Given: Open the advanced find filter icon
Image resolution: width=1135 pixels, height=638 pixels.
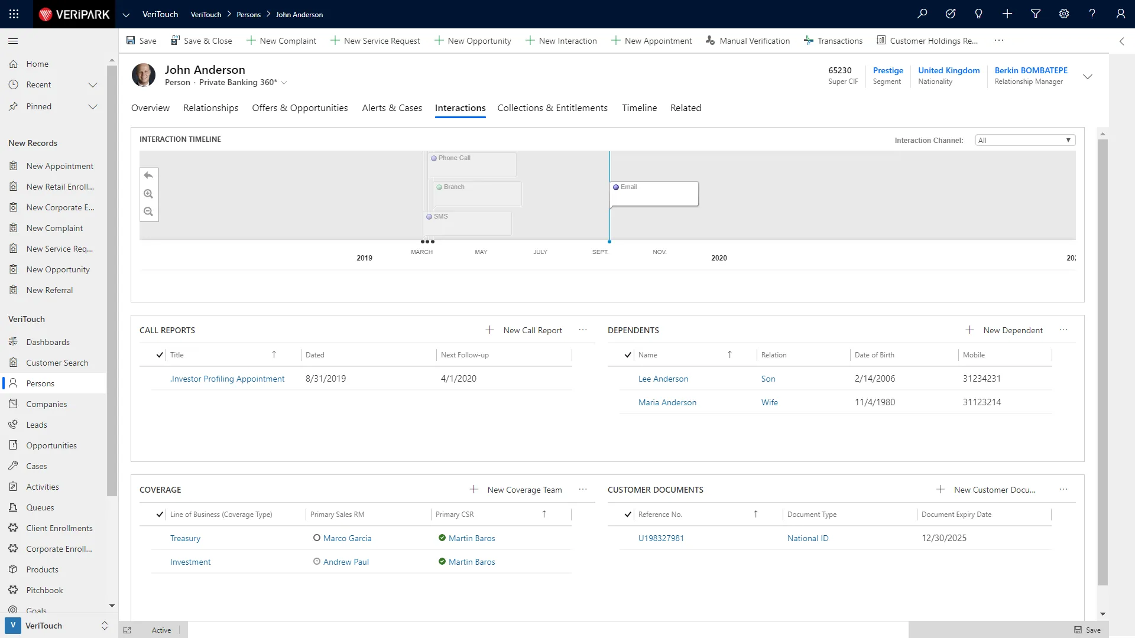Looking at the screenshot, I should pos(1036,14).
